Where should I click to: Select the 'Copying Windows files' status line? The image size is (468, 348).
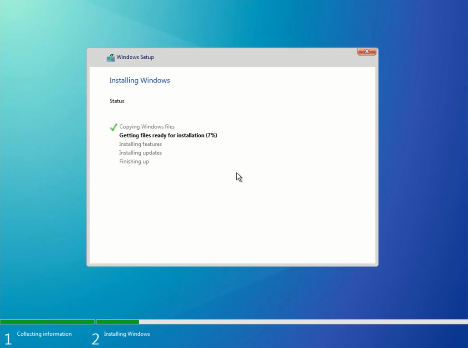[x=147, y=127]
